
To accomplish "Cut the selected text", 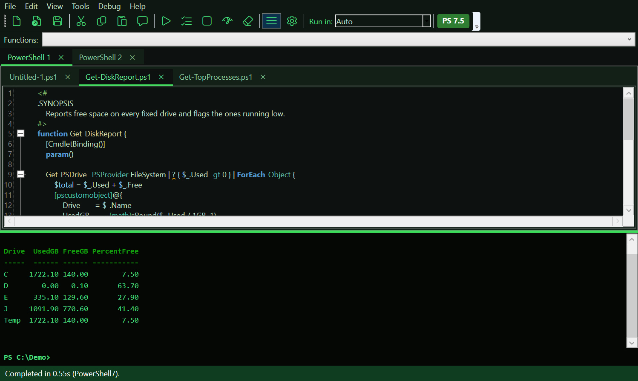I will click(x=81, y=21).
